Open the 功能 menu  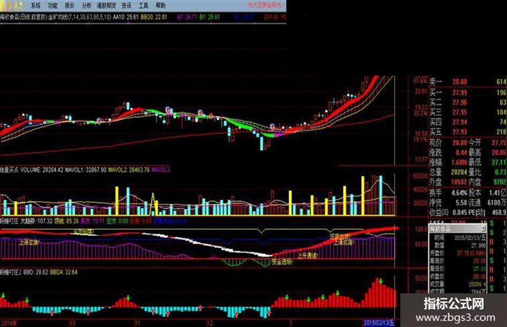[53, 5]
